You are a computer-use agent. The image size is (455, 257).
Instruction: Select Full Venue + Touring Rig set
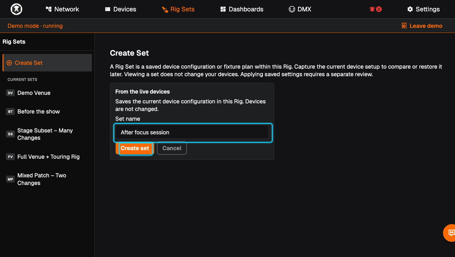(x=47, y=157)
